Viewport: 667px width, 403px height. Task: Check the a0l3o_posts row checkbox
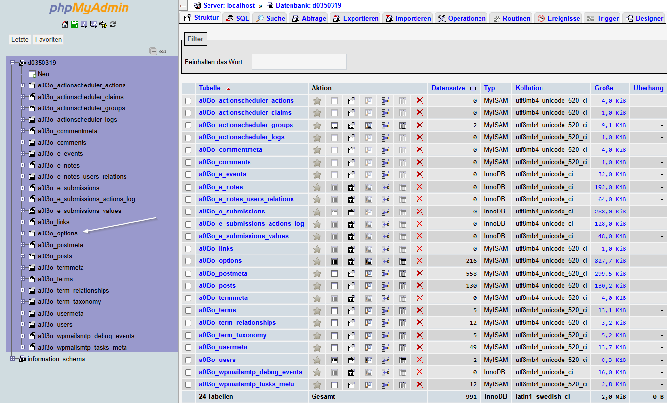[x=188, y=286]
